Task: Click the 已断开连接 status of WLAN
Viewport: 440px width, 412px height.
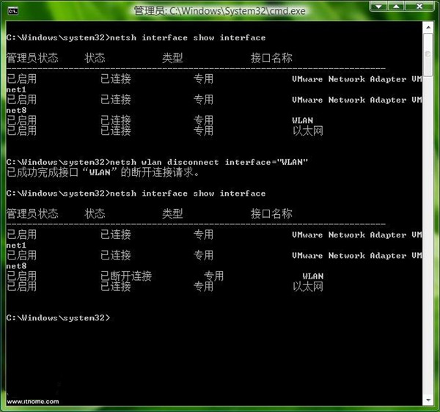Action: click(125, 276)
